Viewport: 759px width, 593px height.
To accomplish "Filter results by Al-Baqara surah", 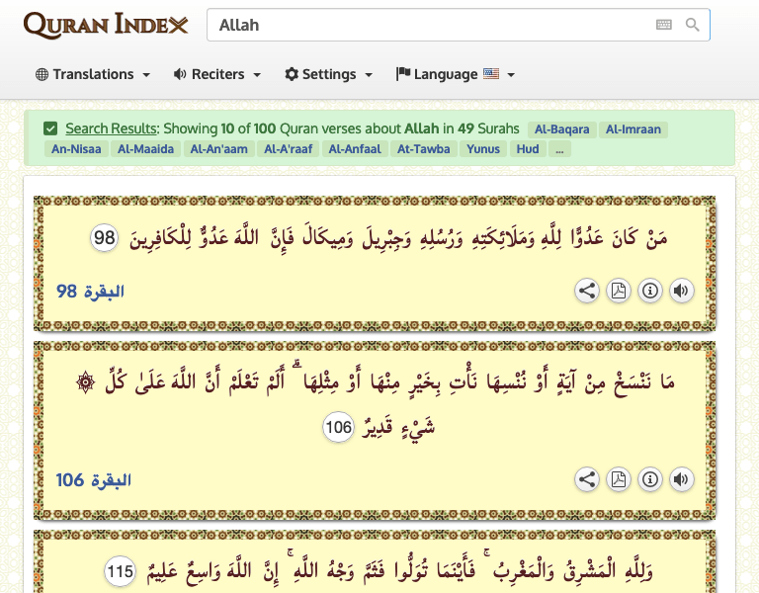I will (x=561, y=129).
